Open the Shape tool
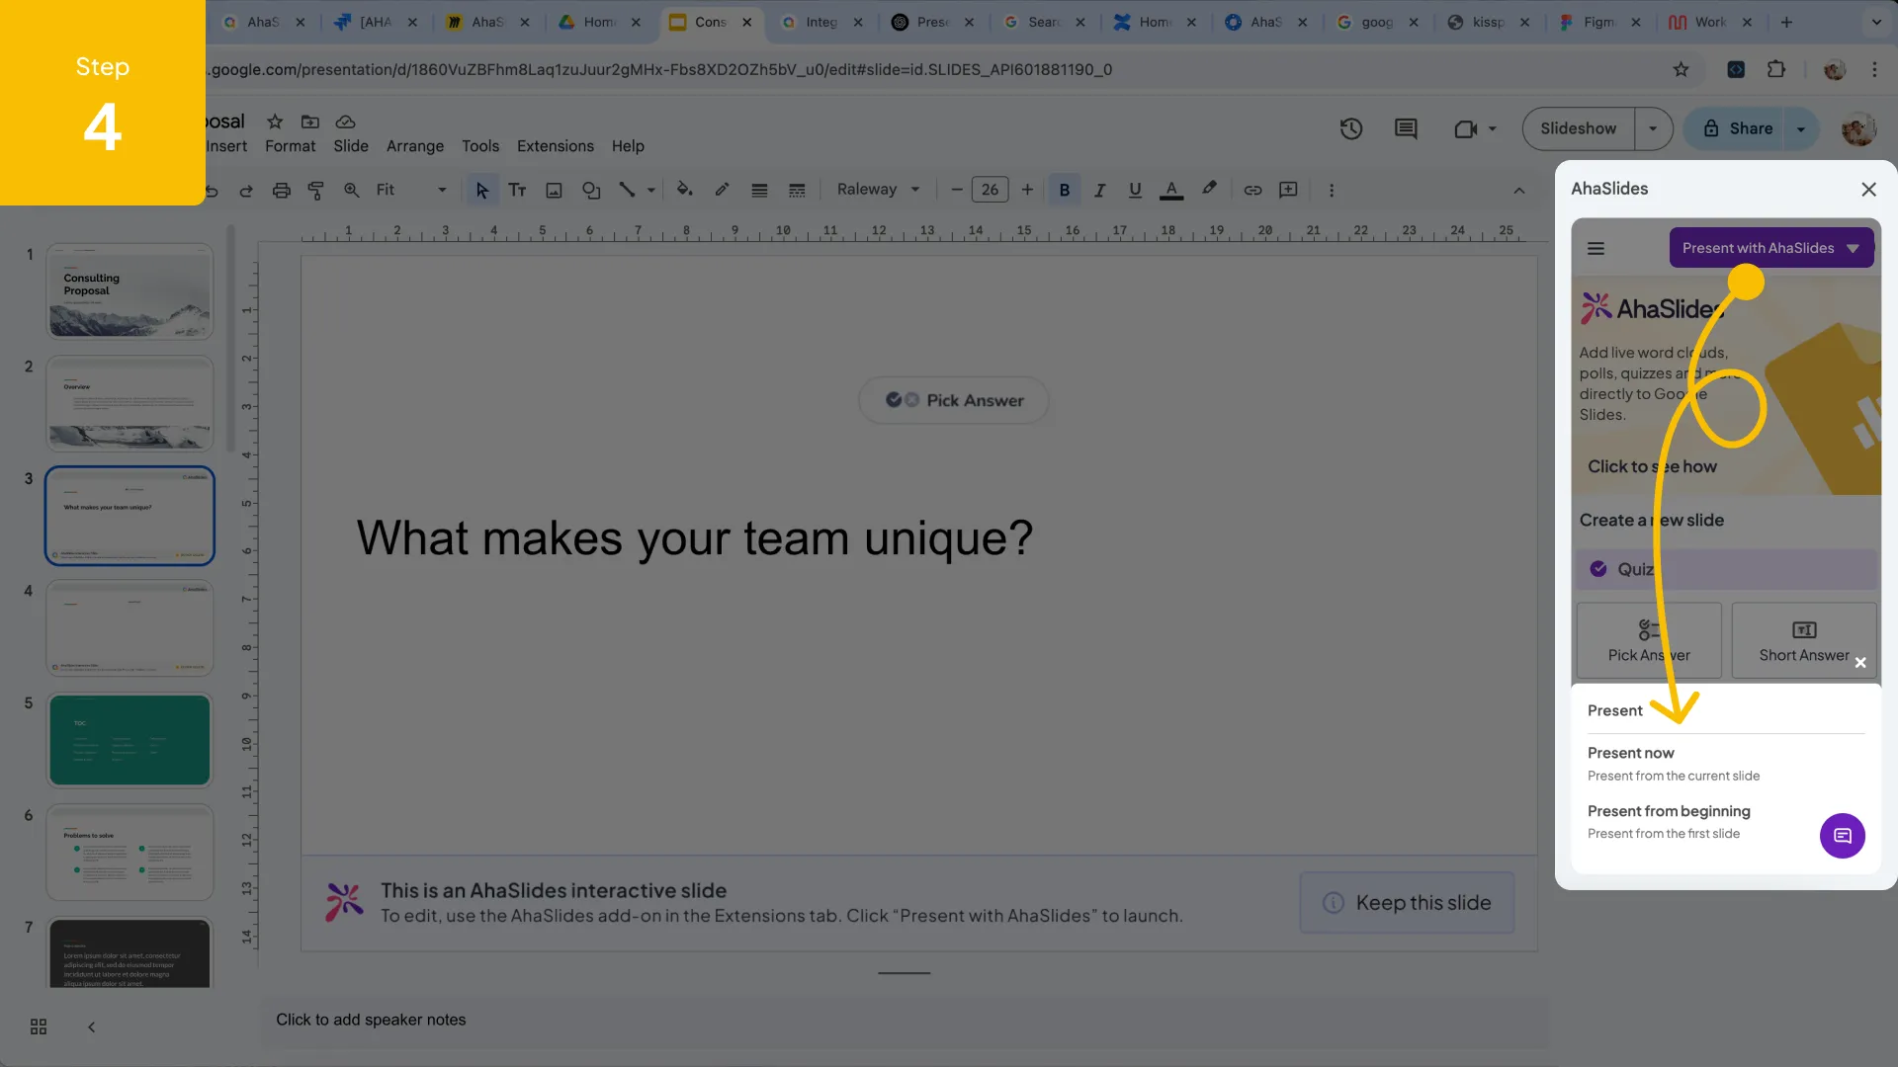The image size is (1898, 1067). (591, 190)
